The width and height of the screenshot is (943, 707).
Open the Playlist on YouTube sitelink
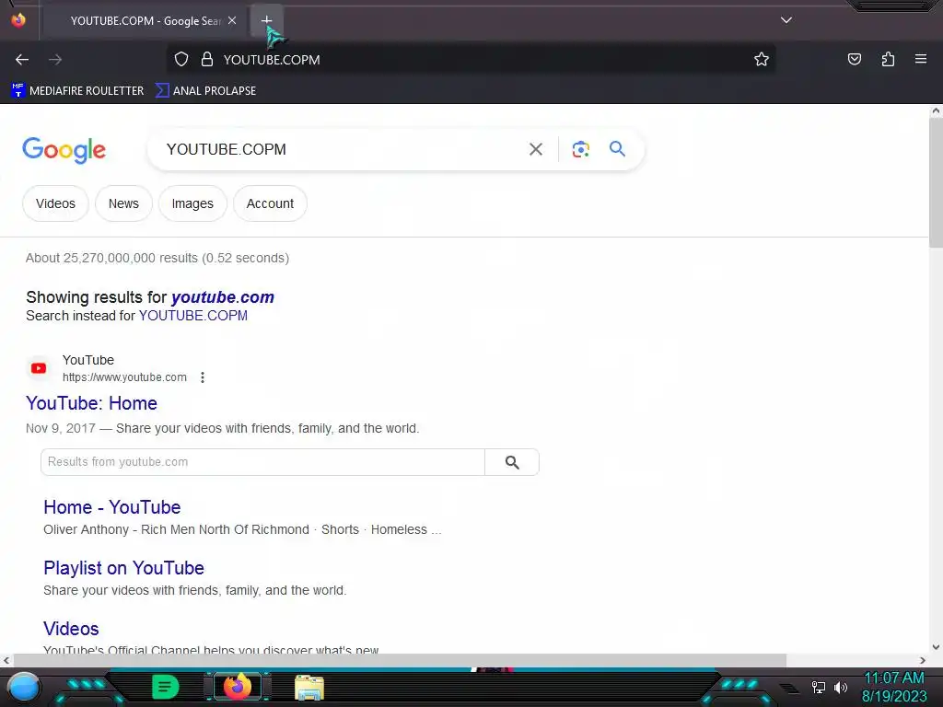124,568
